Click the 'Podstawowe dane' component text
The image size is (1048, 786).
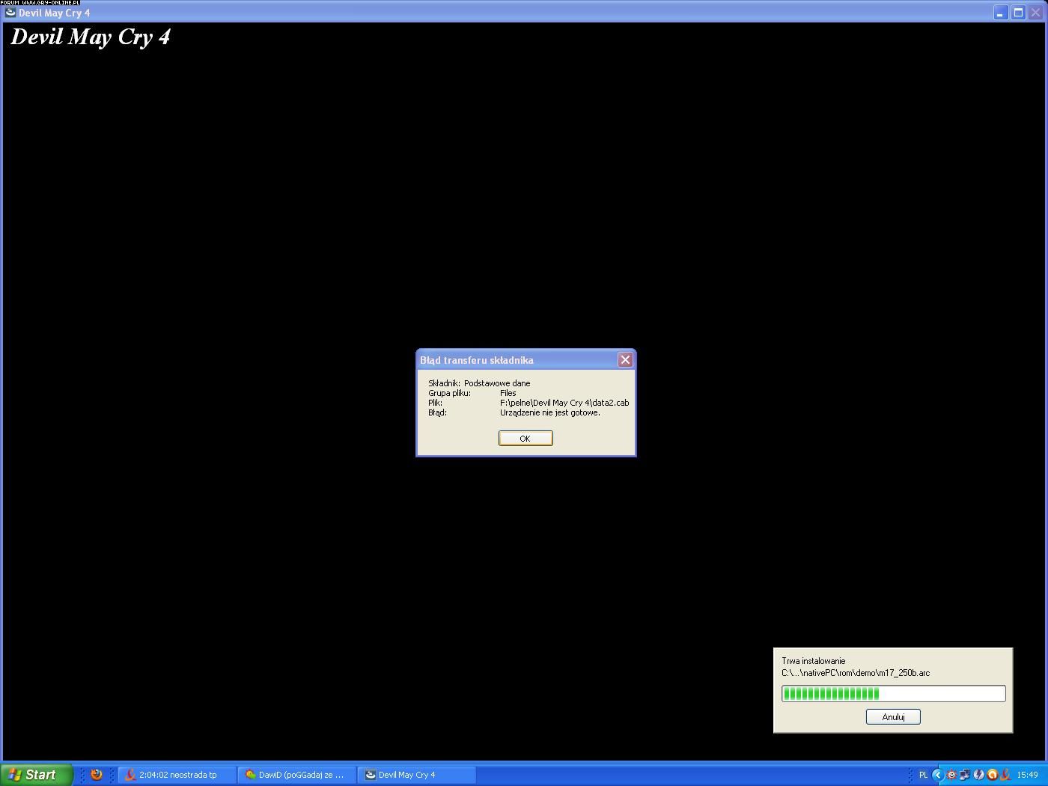[497, 383]
